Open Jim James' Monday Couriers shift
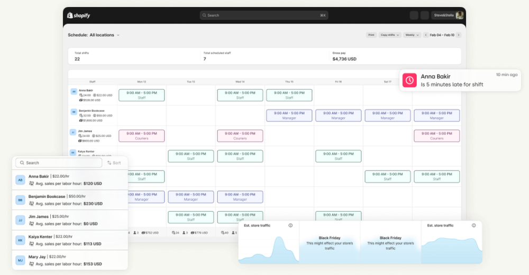Viewport: 529px width, 275px height. pyautogui.click(x=142, y=136)
